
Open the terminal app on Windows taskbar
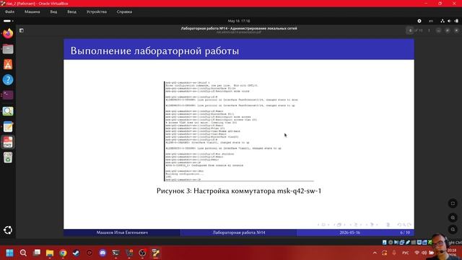coord(115,253)
